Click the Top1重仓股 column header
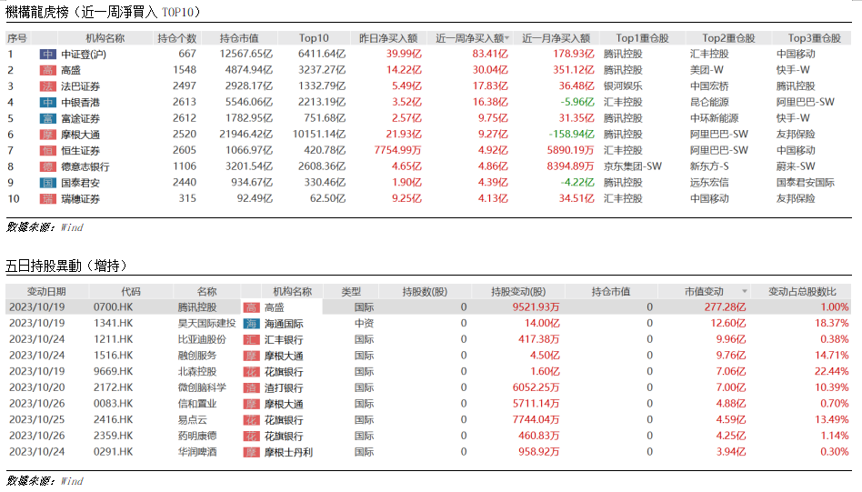862x492 pixels. [642, 38]
